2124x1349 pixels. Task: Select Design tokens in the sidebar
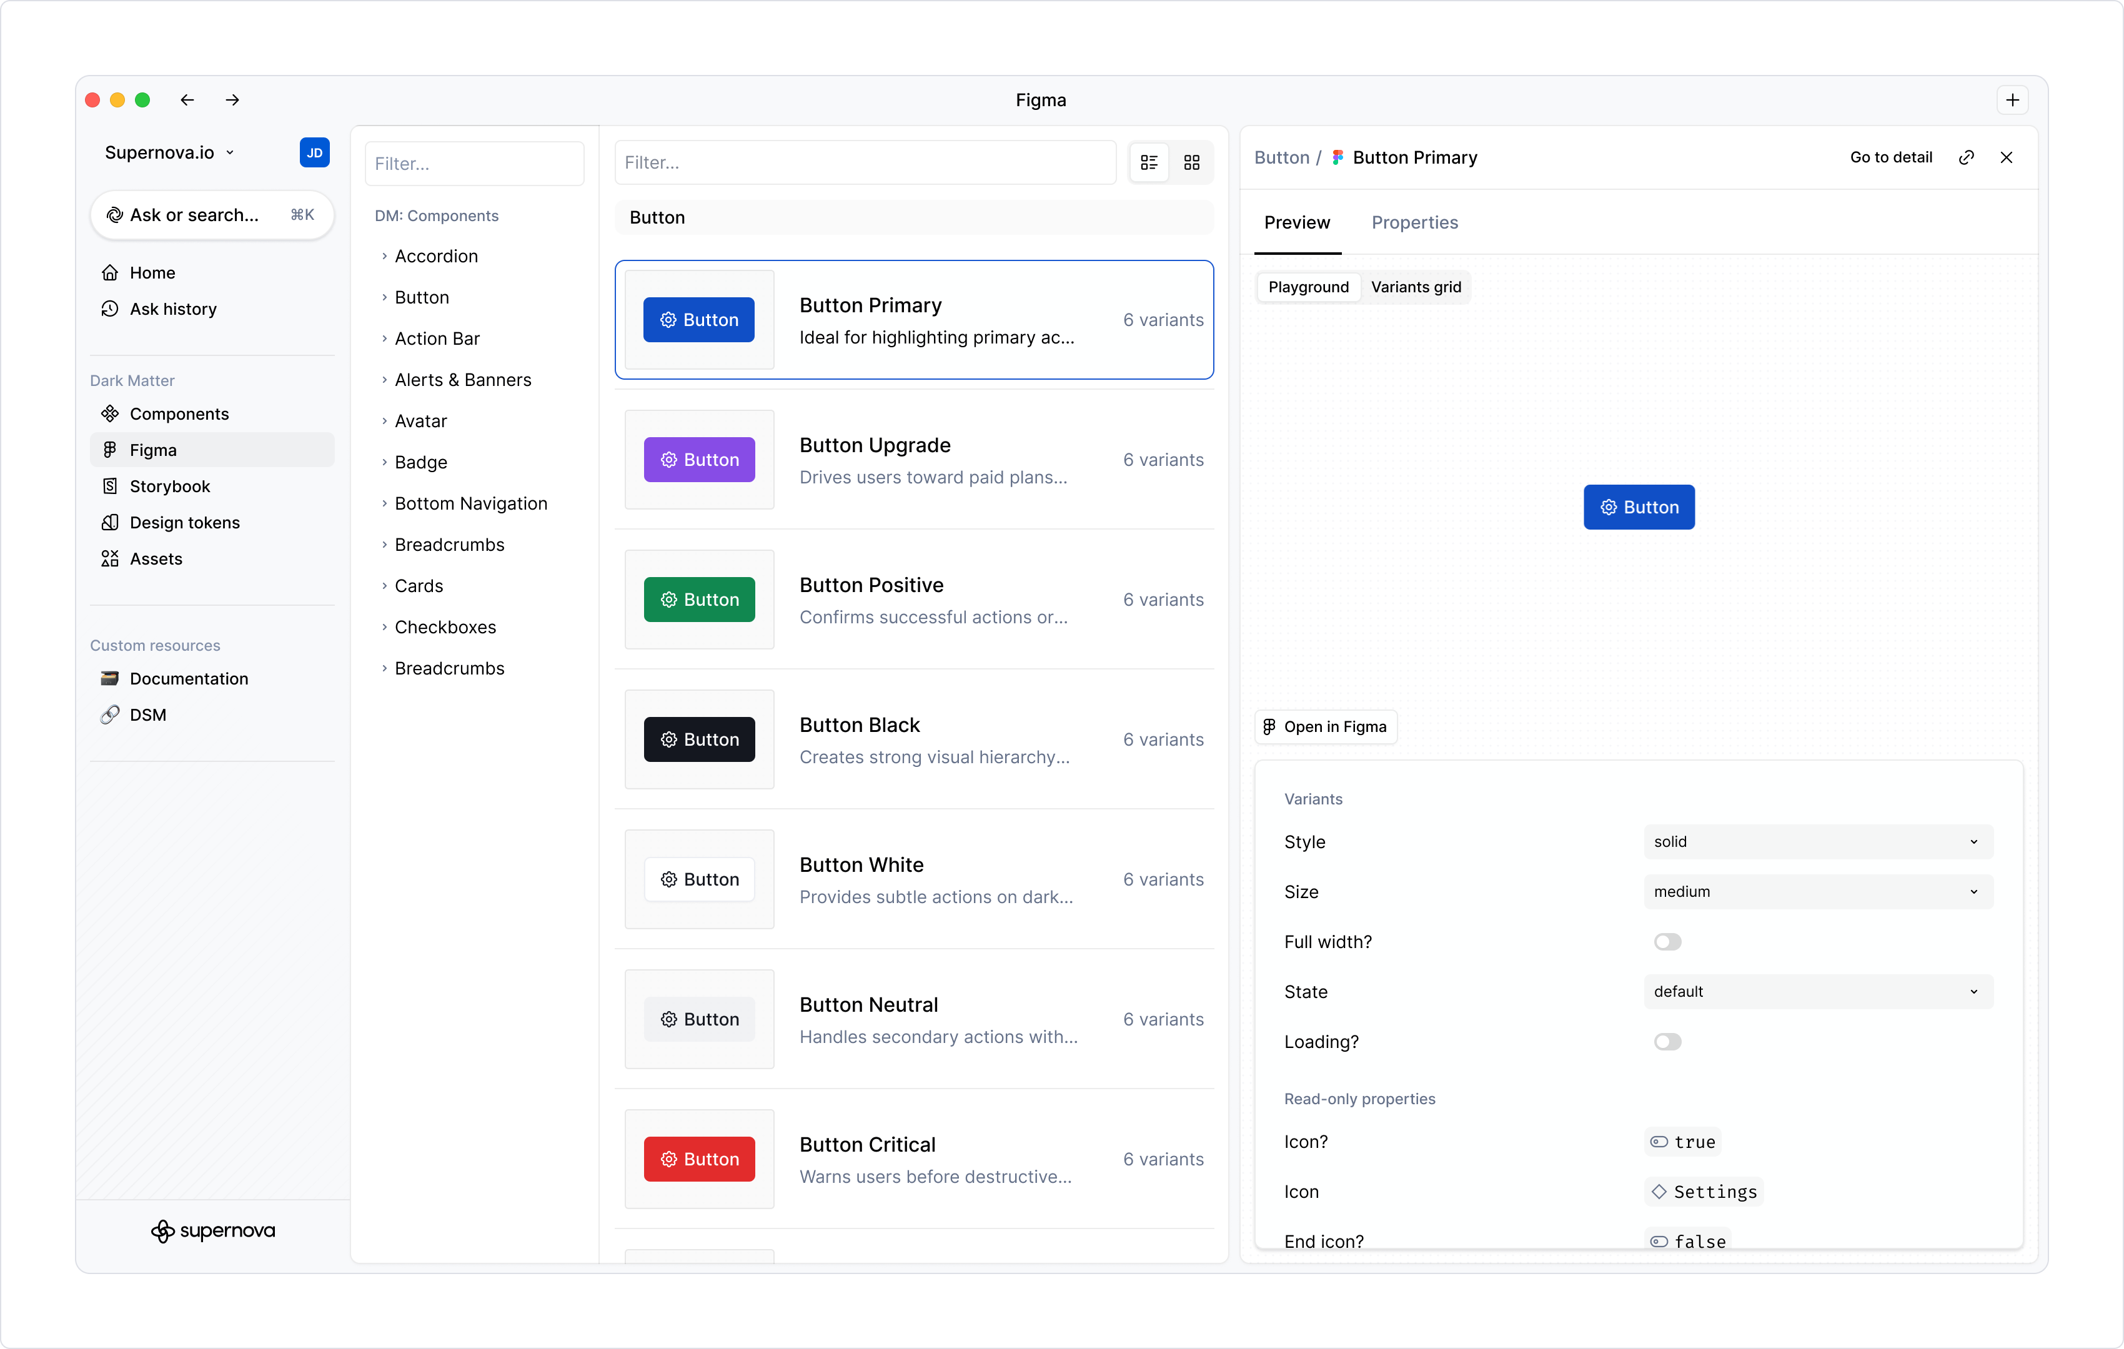(x=184, y=522)
